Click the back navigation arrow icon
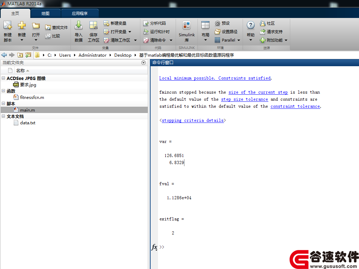This screenshot has height=269, width=359. pyautogui.click(x=4, y=55)
